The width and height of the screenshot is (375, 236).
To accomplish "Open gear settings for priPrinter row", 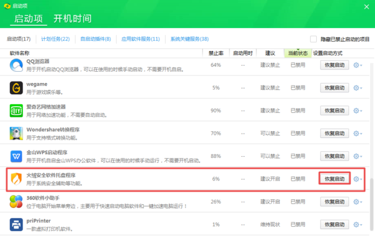I will 357,225.
